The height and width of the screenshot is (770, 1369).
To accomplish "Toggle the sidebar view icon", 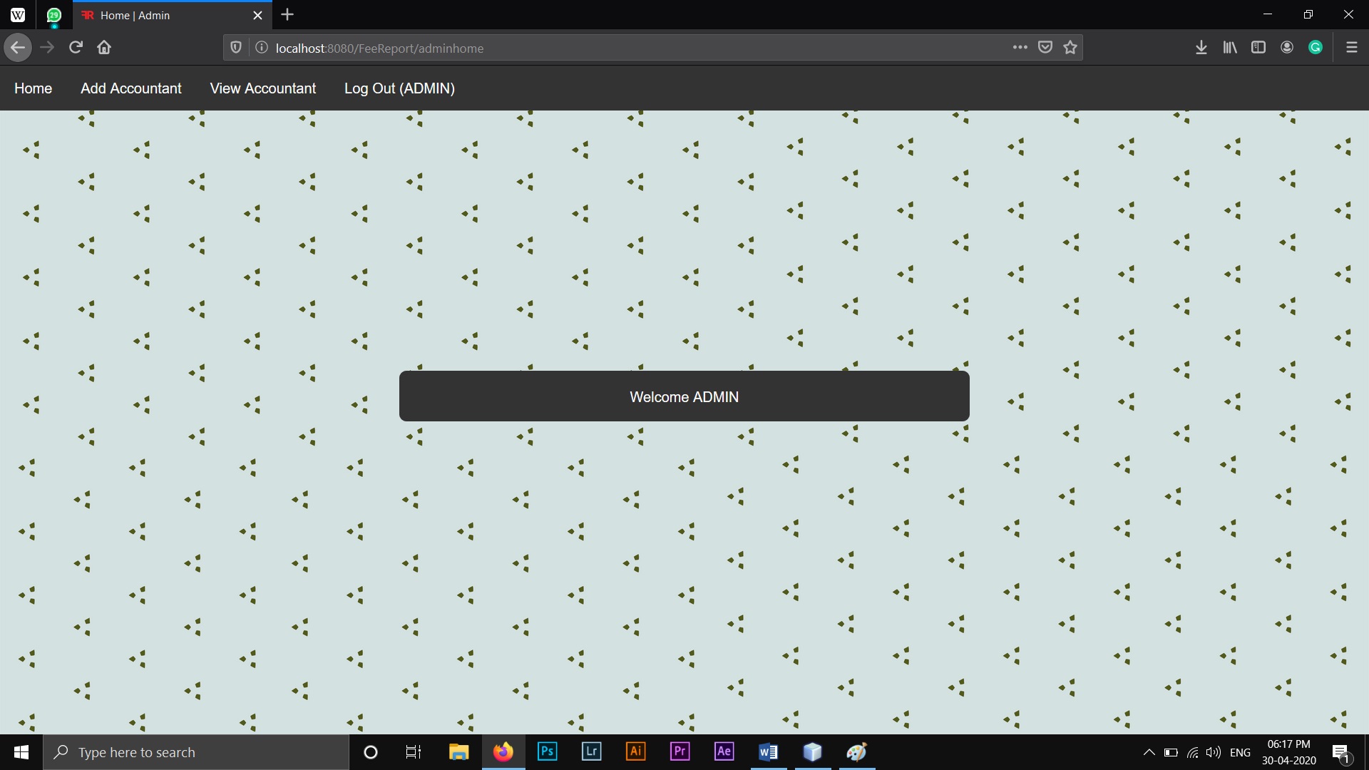I will pyautogui.click(x=1258, y=48).
